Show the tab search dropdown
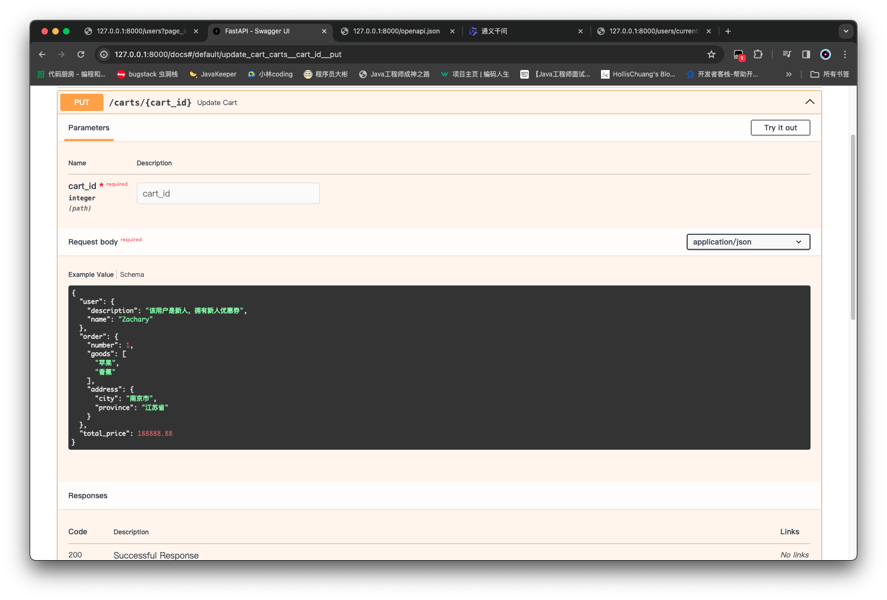Screen dimensions: 887x600 point(846,31)
